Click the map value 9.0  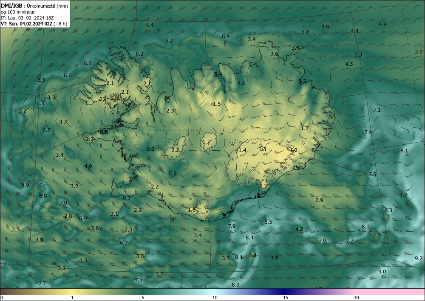[x=382, y=272]
